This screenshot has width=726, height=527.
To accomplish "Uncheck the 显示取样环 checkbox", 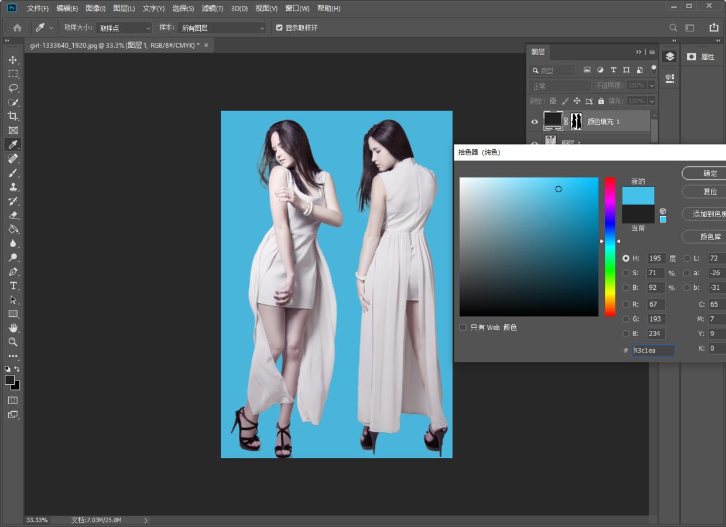I will 279,28.
